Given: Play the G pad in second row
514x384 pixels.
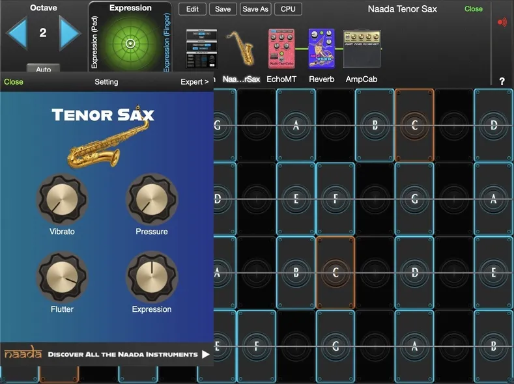Looking at the screenshot, I should 414,199.
